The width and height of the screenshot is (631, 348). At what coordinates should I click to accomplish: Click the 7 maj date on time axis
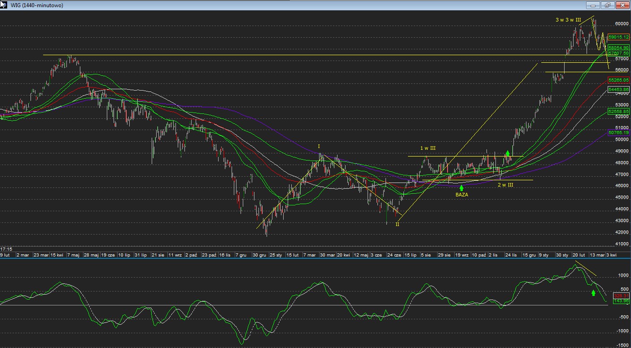pos(73,255)
